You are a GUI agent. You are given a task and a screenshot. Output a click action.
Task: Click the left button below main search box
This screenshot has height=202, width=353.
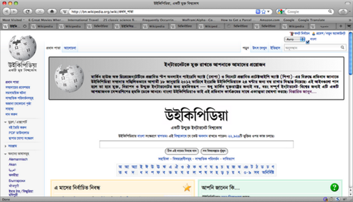point(182,151)
